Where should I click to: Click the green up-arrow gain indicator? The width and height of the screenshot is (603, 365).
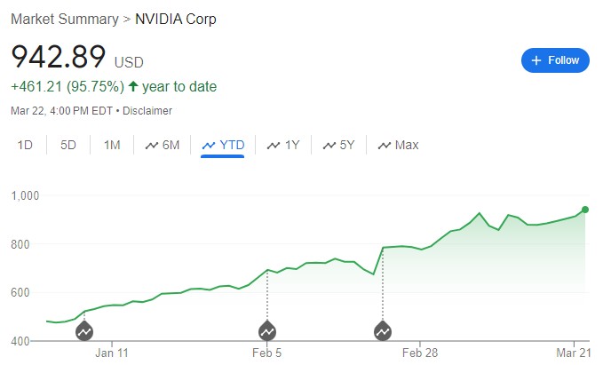point(133,87)
